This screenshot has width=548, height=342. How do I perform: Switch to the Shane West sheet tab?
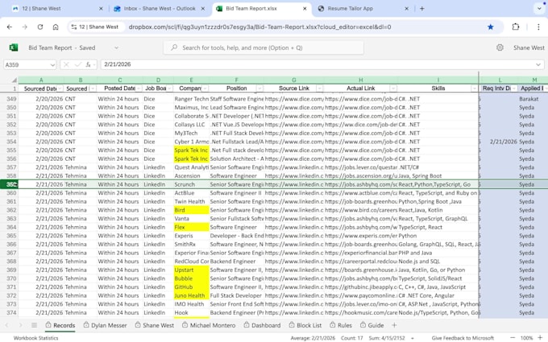(x=155, y=325)
